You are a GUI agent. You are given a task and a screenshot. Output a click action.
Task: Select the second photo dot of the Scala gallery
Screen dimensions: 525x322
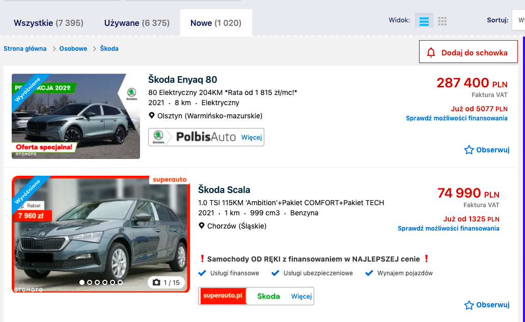pyautogui.click(x=90, y=282)
